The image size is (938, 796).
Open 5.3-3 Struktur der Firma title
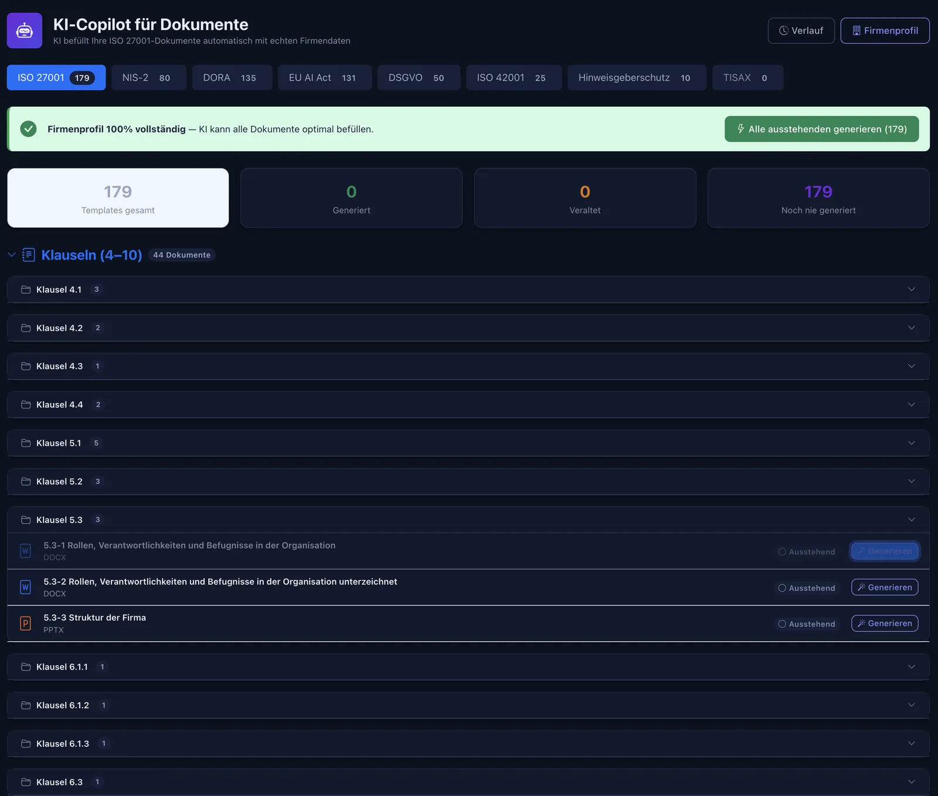[x=95, y=617]
